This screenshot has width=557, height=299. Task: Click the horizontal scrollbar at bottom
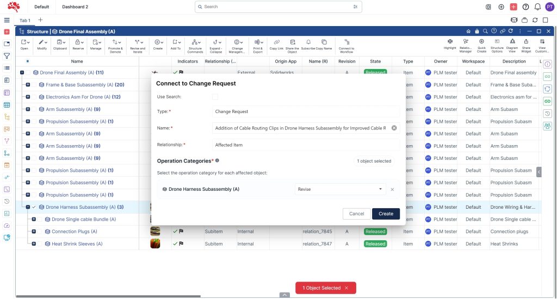point(108,296)
